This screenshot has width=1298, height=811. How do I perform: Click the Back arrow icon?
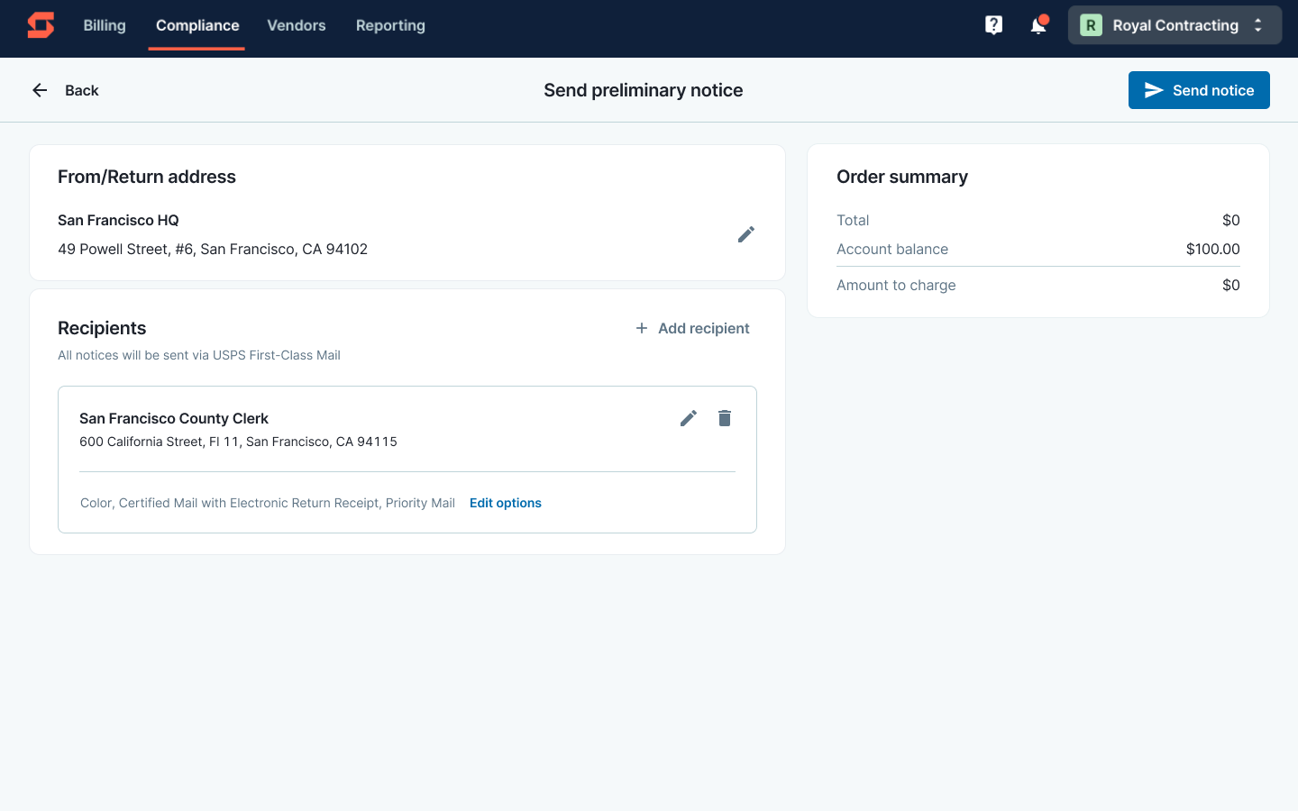tap(40, 90)
